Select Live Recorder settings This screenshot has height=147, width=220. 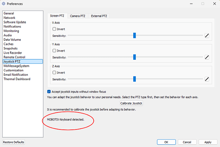tap(23, 53)
